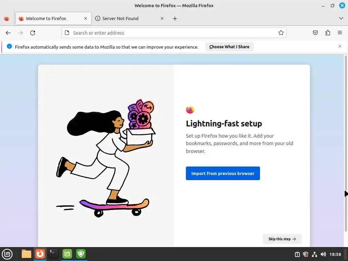Open a new tab with the plus button
The height and width of the screenshot is (261, 348).
pyautogui.click(x=175, y=19)
